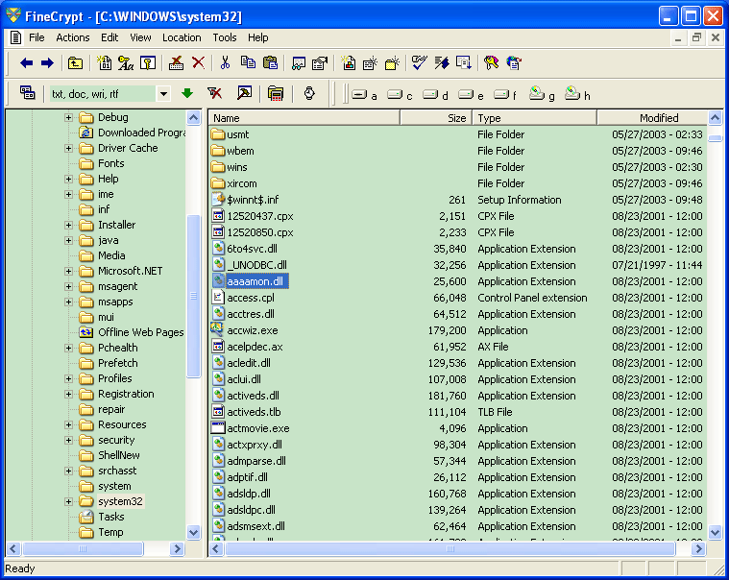Open the file filter dropdown arrow
The image size is (729, 580).
pyautogui.click(x=163, y=94)
